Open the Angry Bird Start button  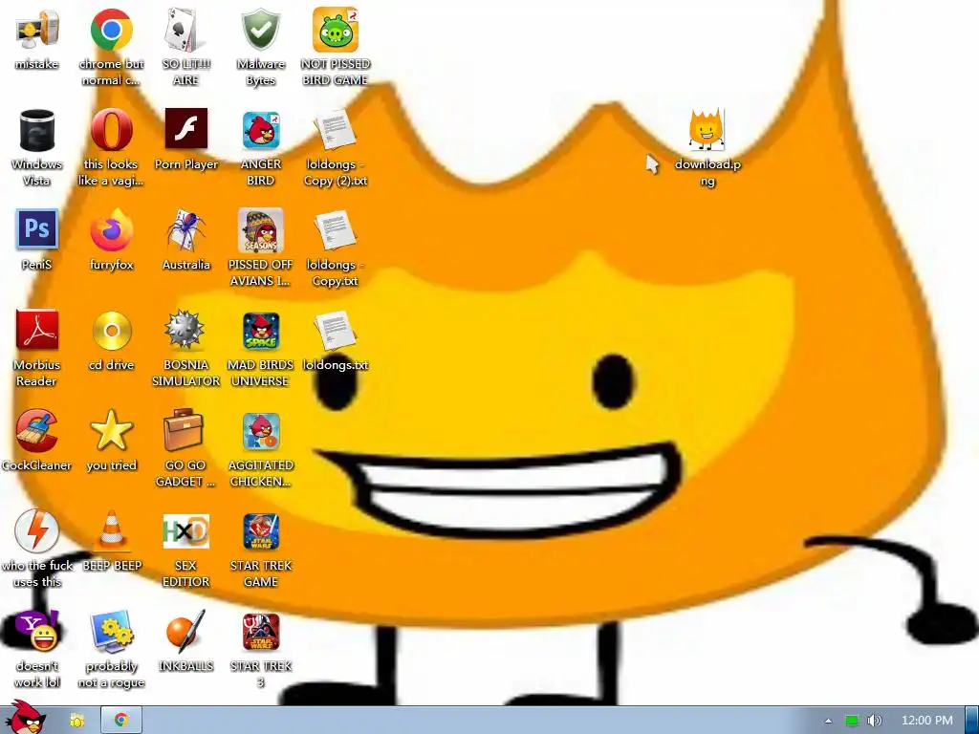(25, 718)
